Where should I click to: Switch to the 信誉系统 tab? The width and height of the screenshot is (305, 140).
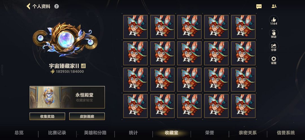[x=286, y=133]
